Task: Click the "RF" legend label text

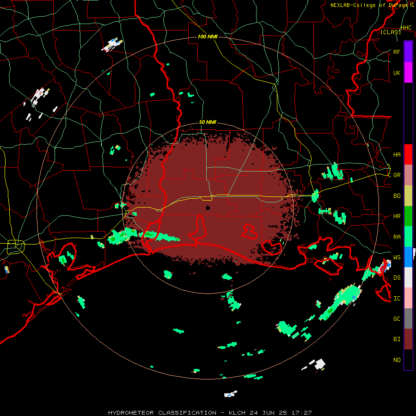Action: [397, 52]
